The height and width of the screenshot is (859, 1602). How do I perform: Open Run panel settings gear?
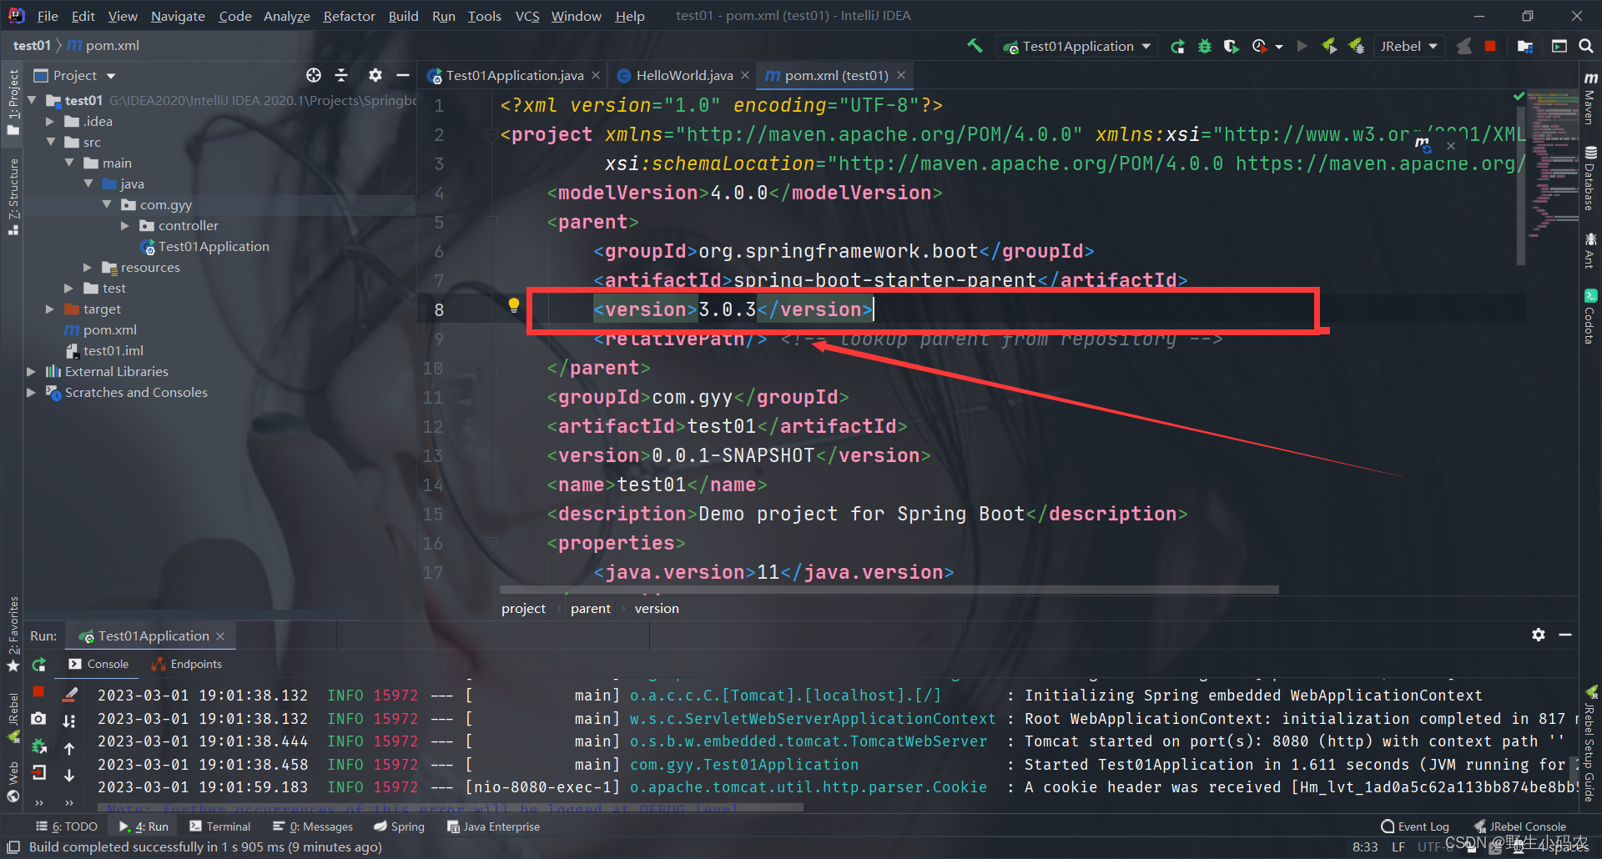point(1539,635)
